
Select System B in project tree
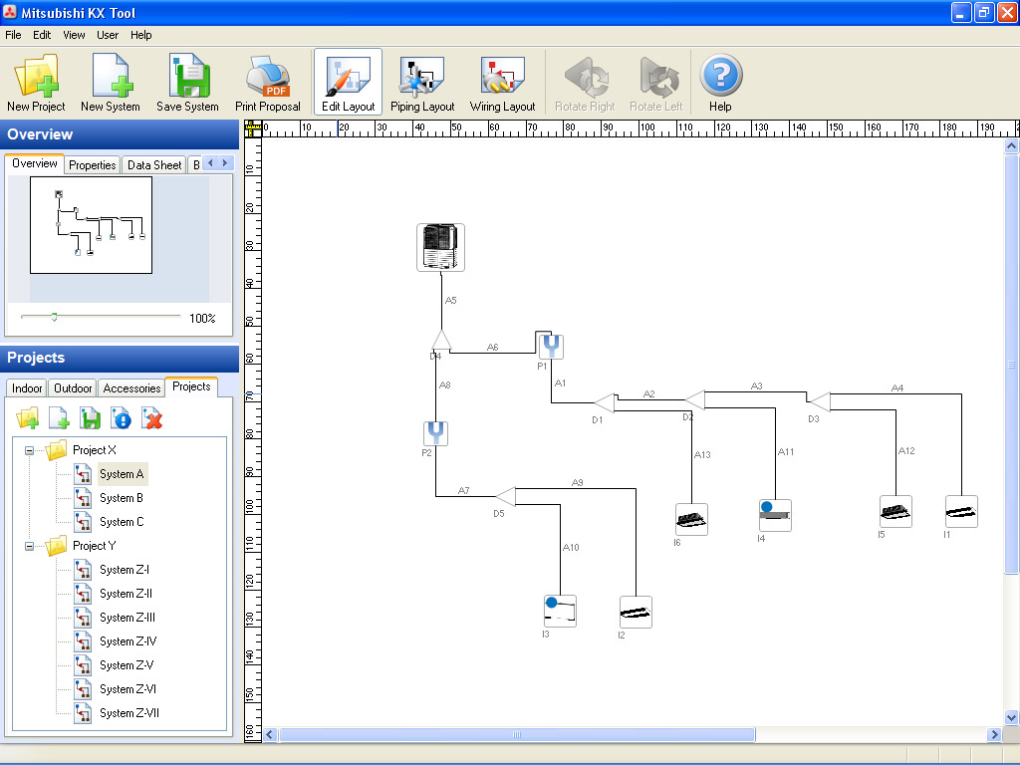121,498
